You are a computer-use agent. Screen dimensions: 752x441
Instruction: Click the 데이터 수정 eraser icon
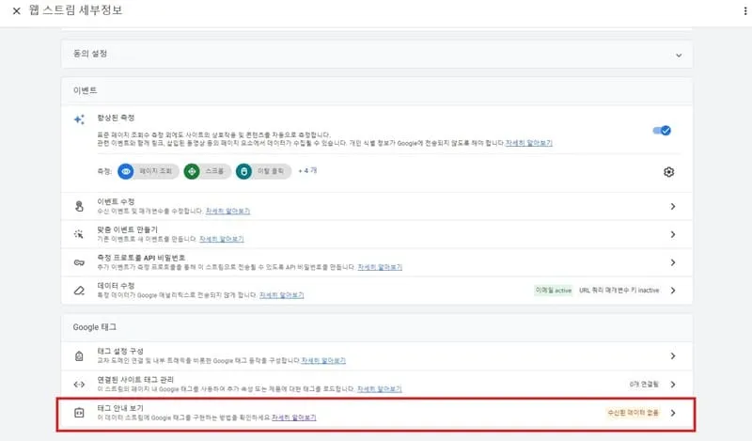coord(79,291)
